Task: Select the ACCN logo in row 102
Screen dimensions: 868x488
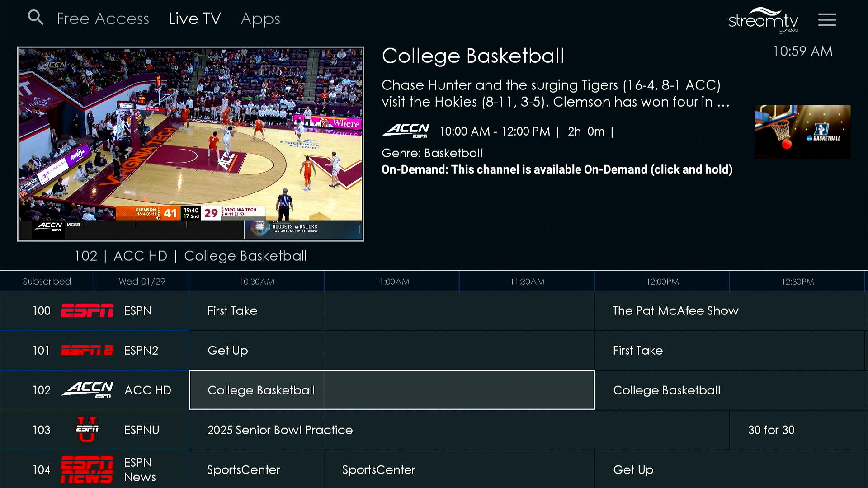Action: pos(87,389)
